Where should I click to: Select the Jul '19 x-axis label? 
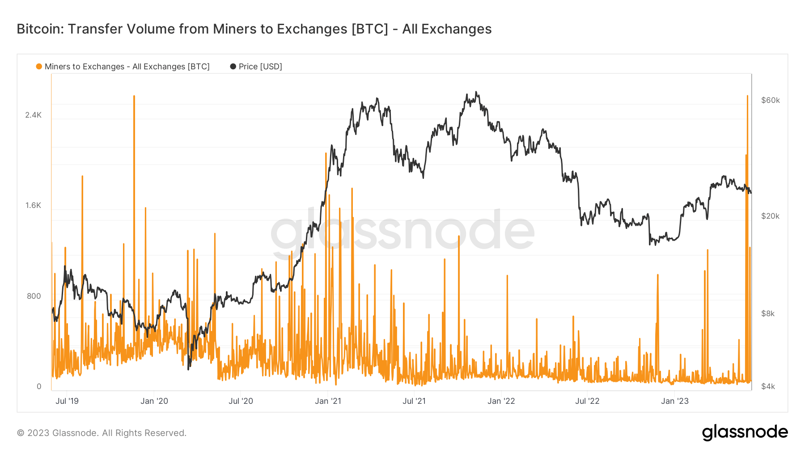coord(67,401)
